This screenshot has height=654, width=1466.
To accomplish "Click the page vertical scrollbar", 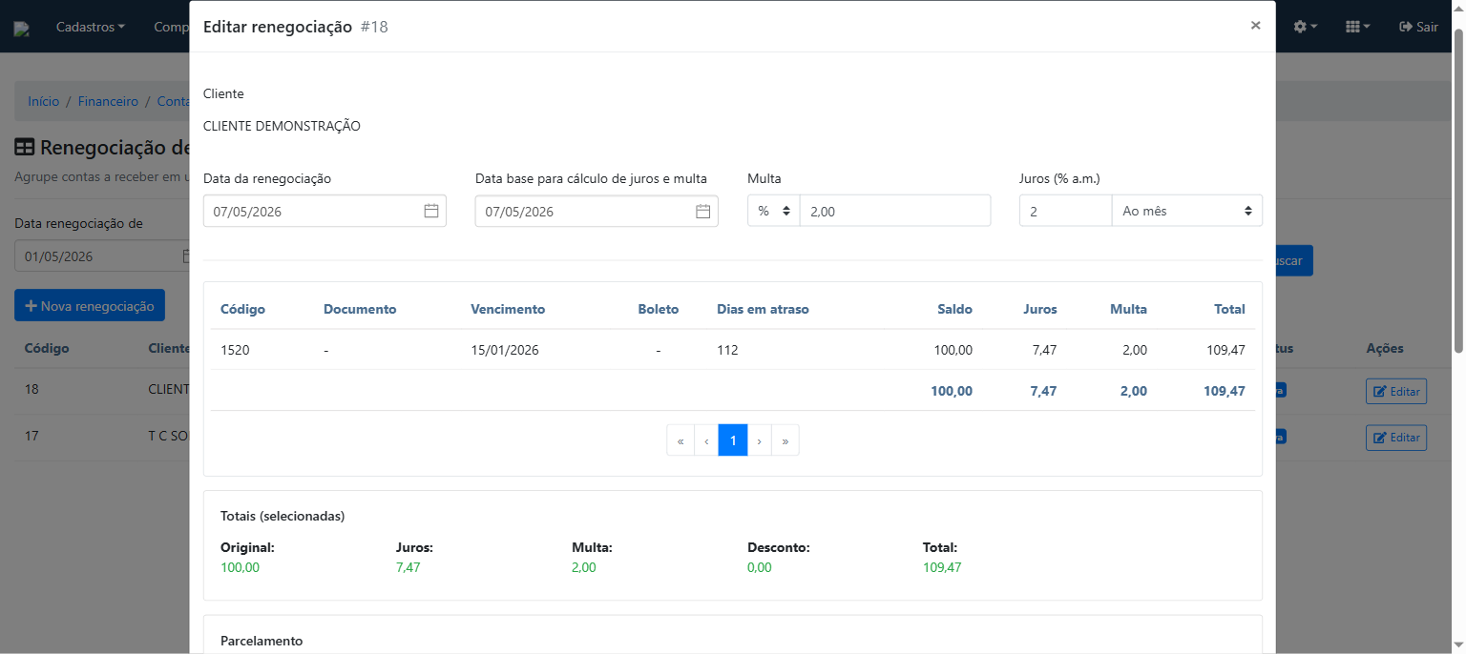I will [x=1458, y=191].
